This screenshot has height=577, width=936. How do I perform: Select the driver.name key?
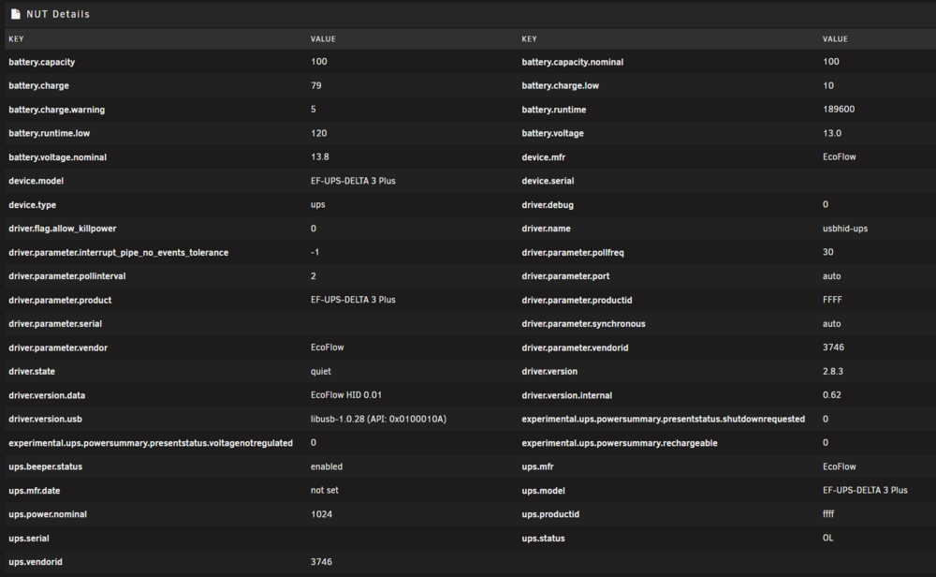pyautogui.click(x=547, y=229)
